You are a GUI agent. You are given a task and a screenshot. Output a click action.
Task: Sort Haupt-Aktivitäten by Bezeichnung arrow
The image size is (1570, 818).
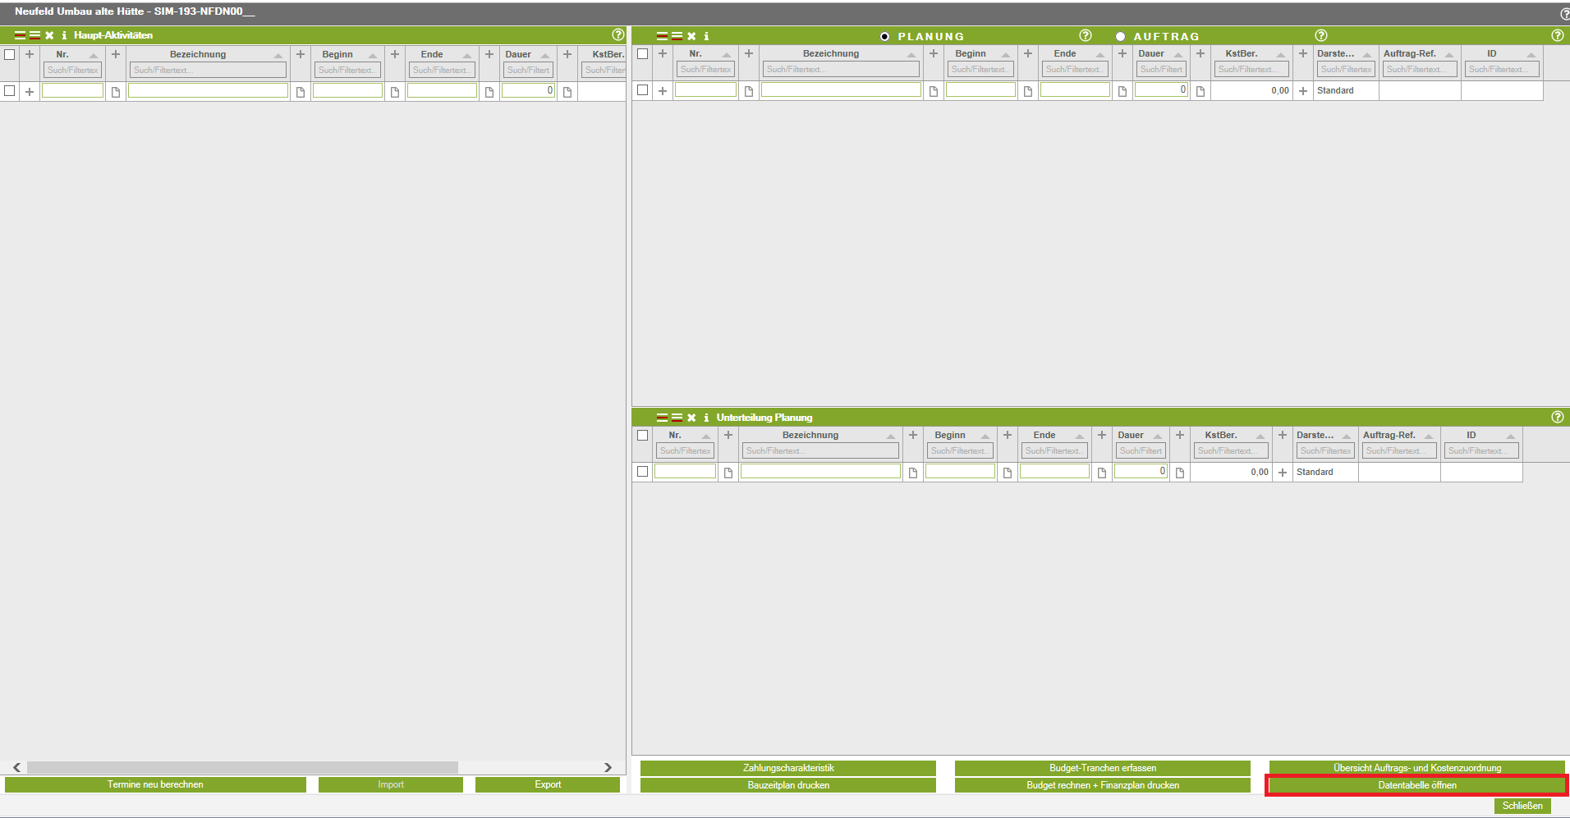click(278, 56)
